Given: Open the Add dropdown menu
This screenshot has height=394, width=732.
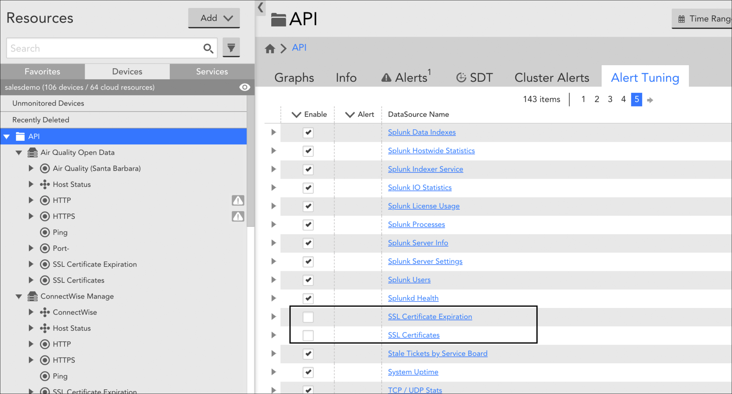Looking at the screenshot, I should [214, 18].
